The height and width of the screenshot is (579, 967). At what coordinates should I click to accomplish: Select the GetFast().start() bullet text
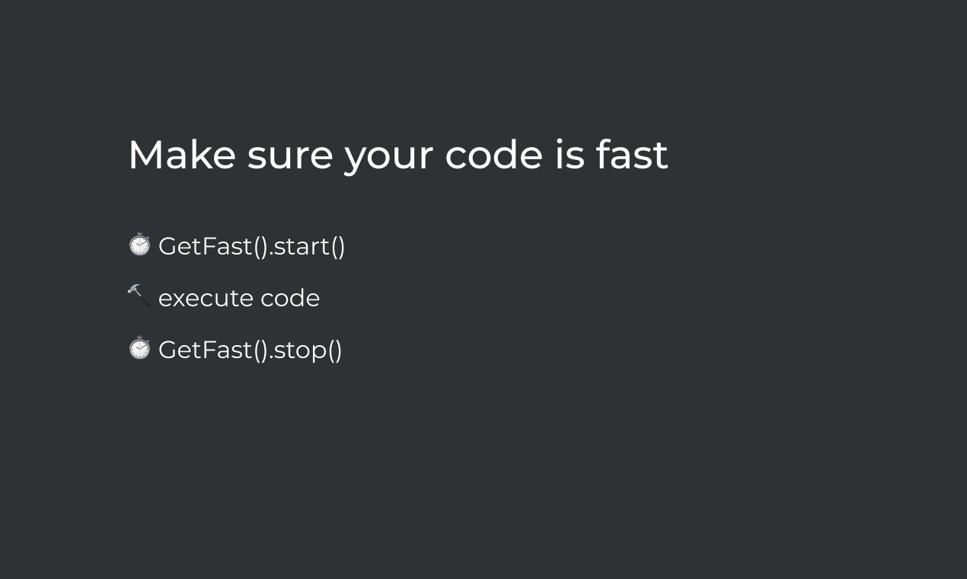(252, 246)
